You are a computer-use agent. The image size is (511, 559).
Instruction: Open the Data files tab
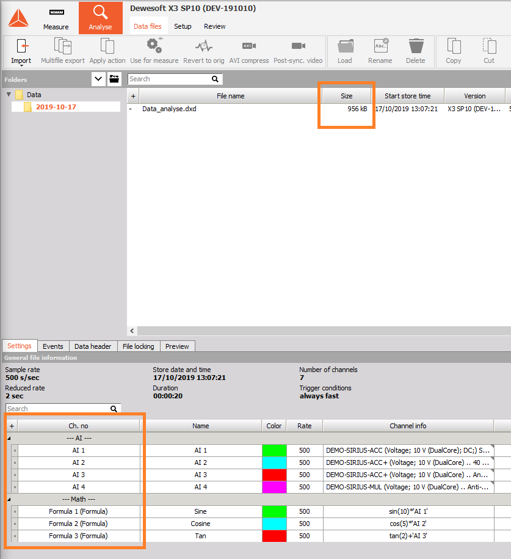pos(148,26)
